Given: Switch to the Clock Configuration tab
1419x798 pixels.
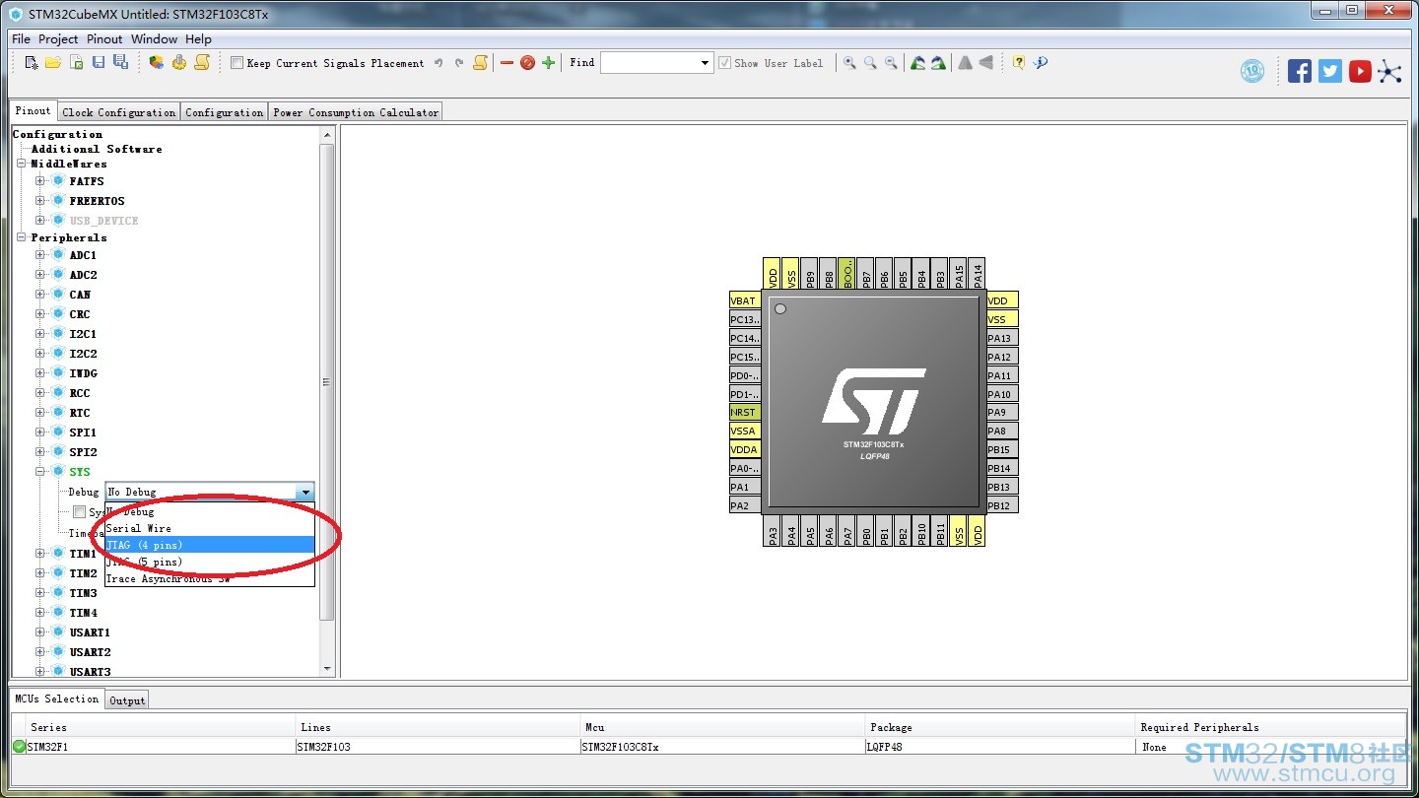Looking at the screenshot, I should [x=118, y=112].
